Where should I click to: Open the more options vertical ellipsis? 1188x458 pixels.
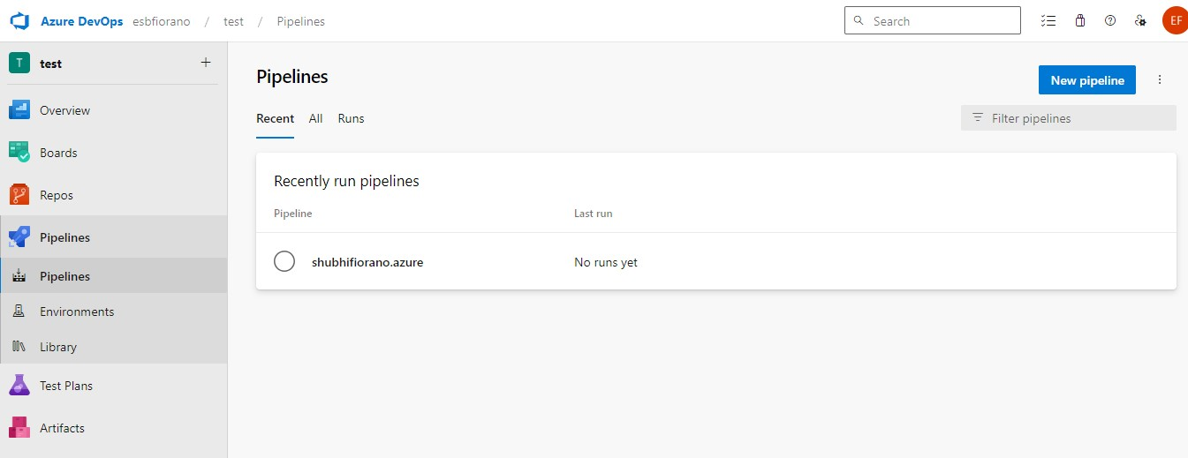[x=1160, y=80]
